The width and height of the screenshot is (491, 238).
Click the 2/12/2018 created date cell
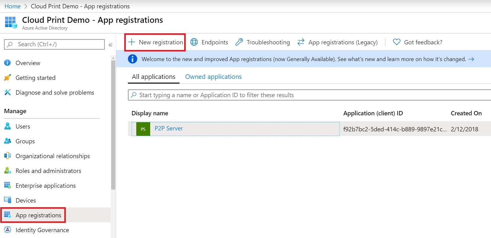pos(464,129)
